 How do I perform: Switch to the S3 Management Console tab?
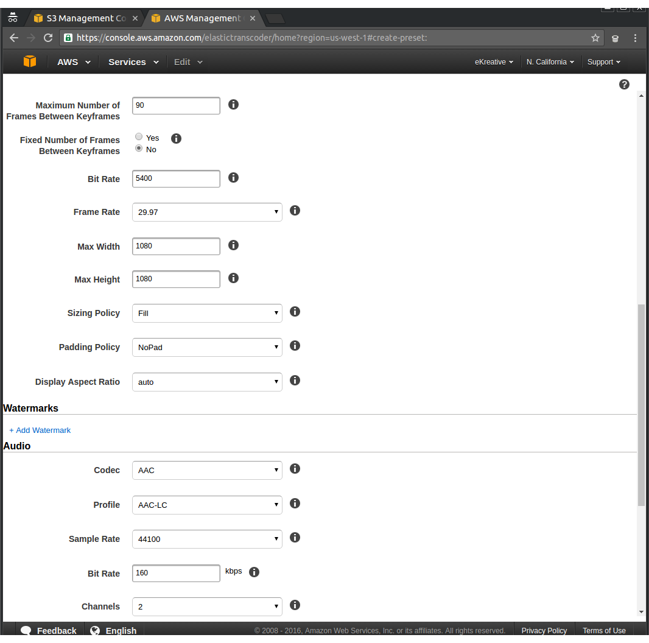85,18
